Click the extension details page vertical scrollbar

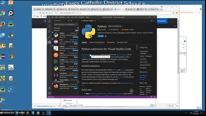(x=137, y=47)
